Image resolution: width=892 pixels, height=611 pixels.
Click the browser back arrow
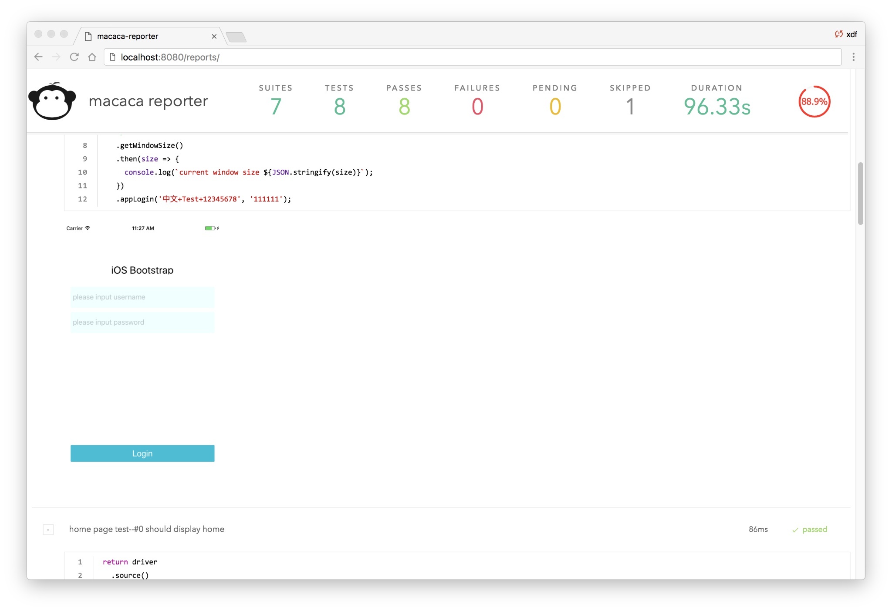(x=38, y=57)
